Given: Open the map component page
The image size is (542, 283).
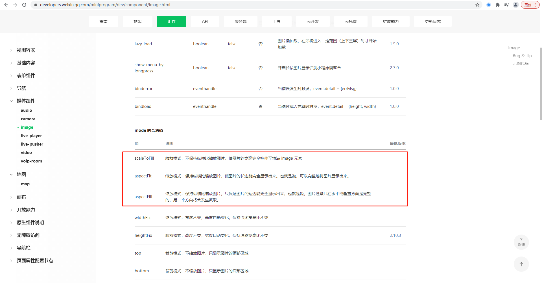Looking at the screenshot, I should (x=25, y=184).
